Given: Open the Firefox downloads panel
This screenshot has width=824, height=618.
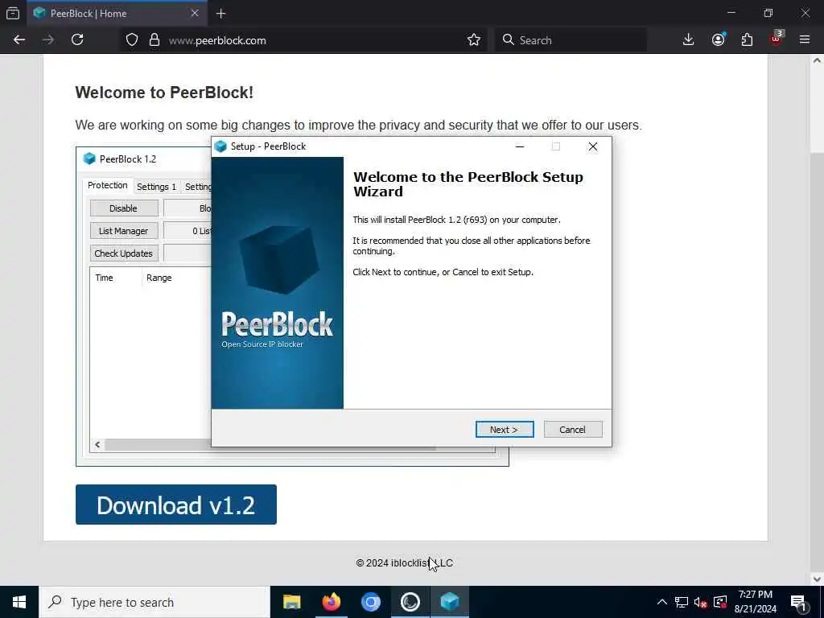Looking at the screenshot, I should 689,40.
